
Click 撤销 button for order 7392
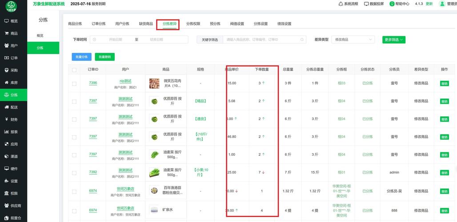(x=445, y=173)
